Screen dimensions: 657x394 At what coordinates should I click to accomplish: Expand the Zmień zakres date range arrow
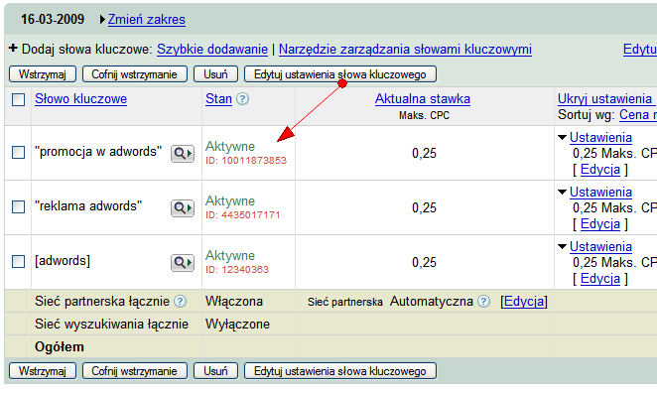[x=102, y=19]
